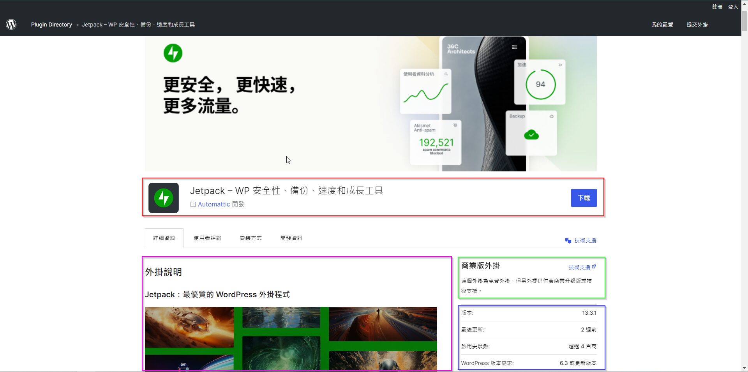Follow the external-link icon in 商業版外掛 box
Screen dimensions: 748x372
click(x=594, y=267)
